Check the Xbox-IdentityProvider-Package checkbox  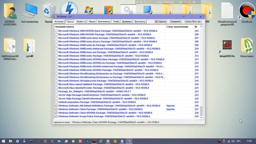(56, 88)
